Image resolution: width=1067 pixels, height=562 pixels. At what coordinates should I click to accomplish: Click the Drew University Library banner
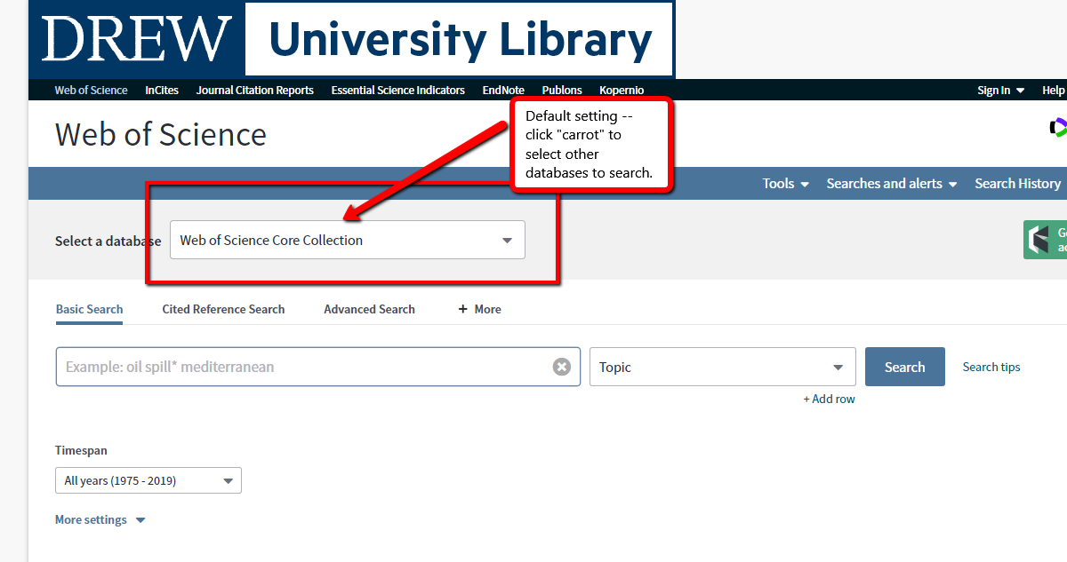352,40
